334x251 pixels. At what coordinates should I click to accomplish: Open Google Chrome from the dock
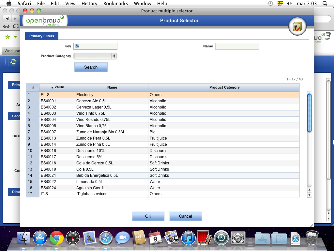(x=56, y=238)
